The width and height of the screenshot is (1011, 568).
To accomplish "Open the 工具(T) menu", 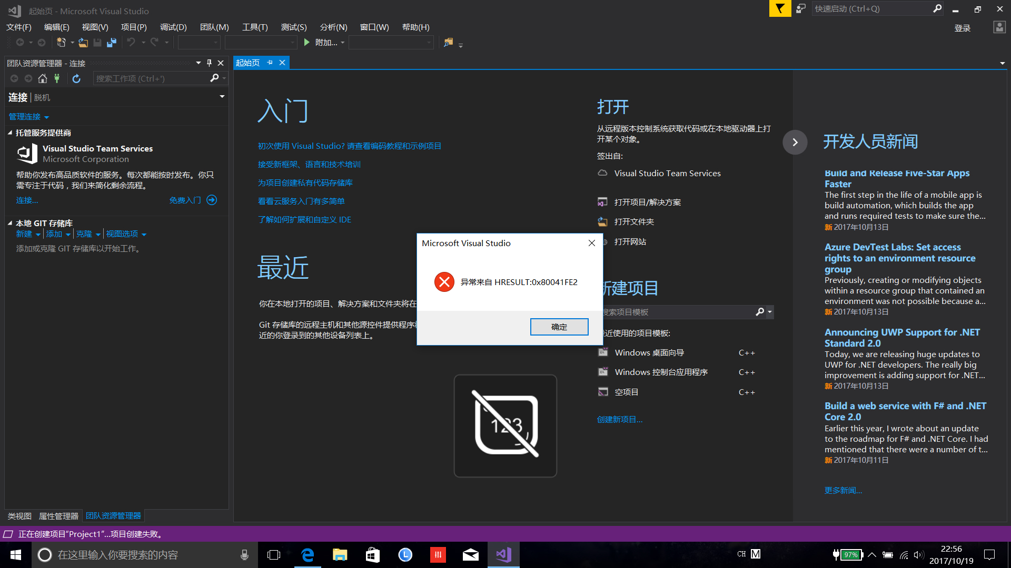I will pyautogui.click(x=255, y=27).
